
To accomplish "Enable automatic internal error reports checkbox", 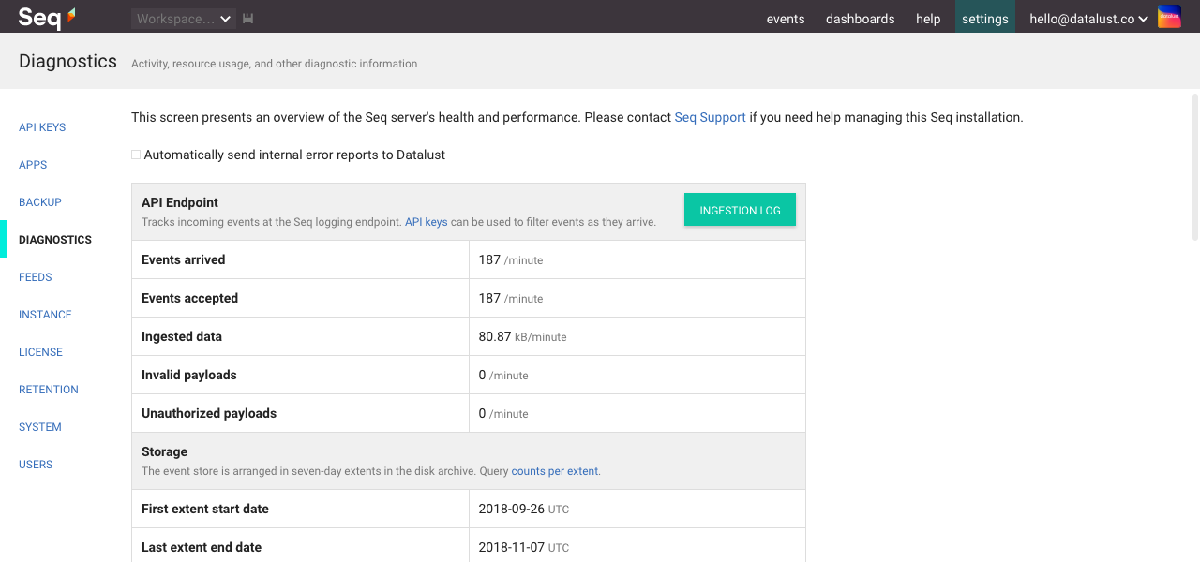I will pos(136,155).
